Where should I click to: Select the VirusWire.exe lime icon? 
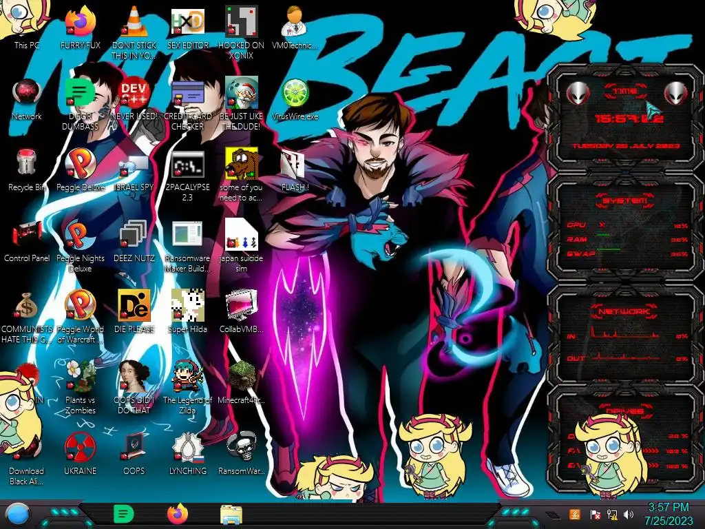tap(295, 99)
